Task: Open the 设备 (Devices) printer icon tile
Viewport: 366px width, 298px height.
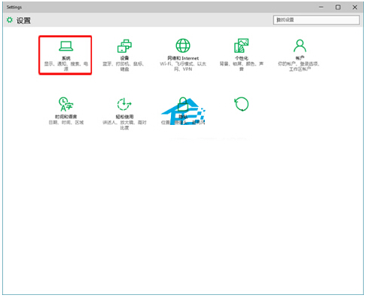Action: 124,55
